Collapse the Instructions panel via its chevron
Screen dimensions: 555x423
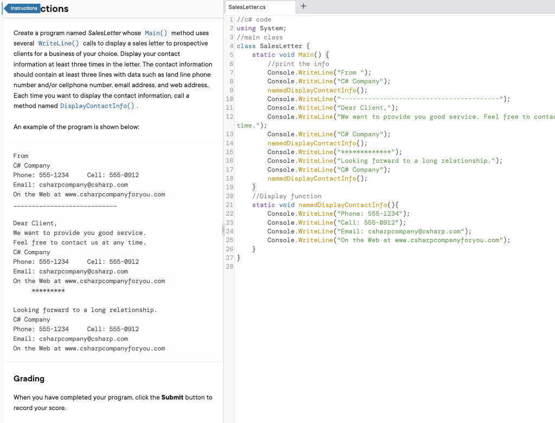[x=5, y=8]
